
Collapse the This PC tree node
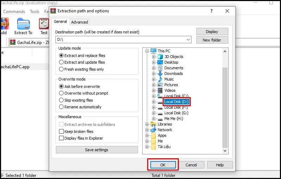(x=147, y=51)
